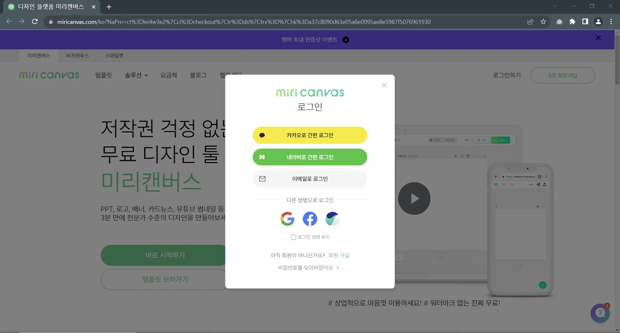View site security lock info
This screenshot has width=620, height=333.
point(51,22)
